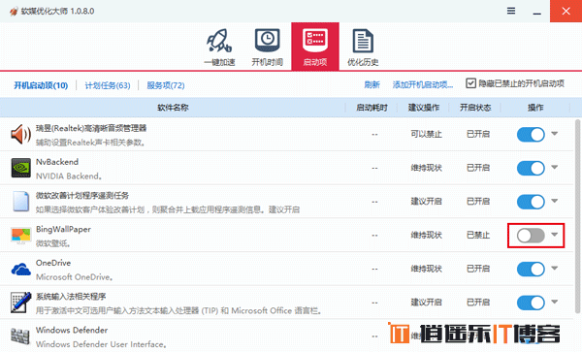The height and width of the screenshot is (352, 582).
Task: Click the app logo in title bar
Action: click(15, 11)
